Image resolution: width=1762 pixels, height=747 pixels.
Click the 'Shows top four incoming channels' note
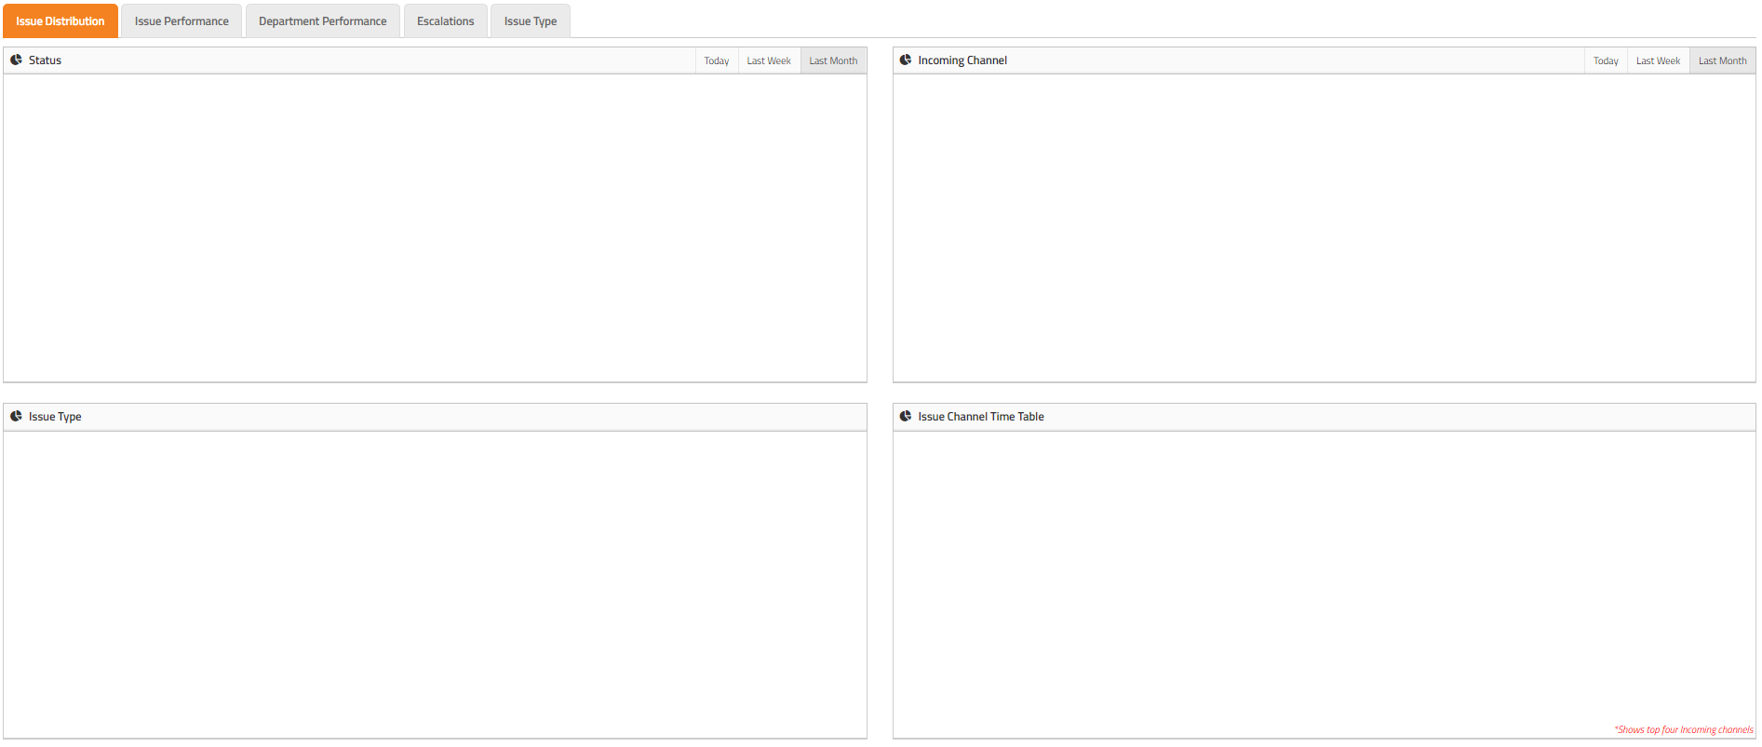pyautogui.click(x=1683, y=730)
